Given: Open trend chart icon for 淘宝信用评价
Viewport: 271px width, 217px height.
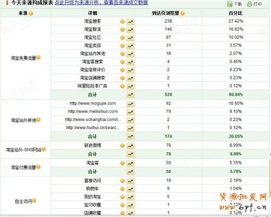Looking at the screenshot, I should click(131, 70).
